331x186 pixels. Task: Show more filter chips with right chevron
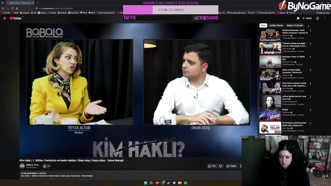pos(308,26)
